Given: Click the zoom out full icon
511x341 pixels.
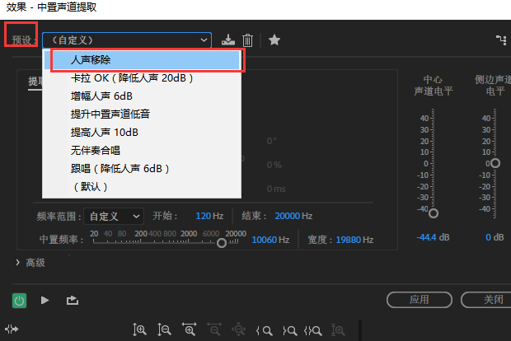Looking at the screenshot, I should click(x=239, y=329).
